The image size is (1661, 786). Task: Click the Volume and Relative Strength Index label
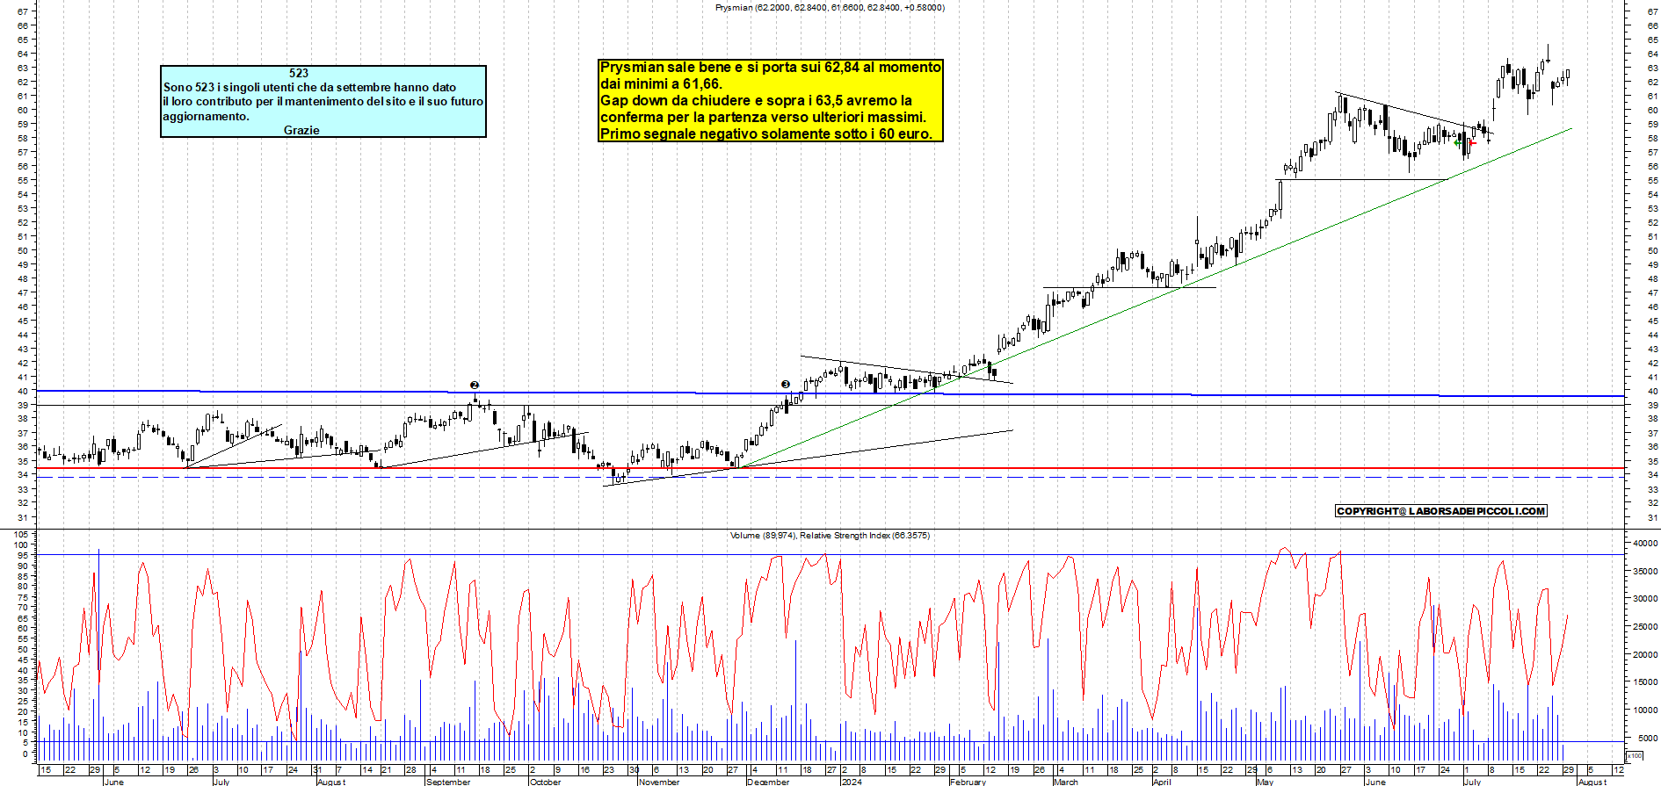[830, 535]
